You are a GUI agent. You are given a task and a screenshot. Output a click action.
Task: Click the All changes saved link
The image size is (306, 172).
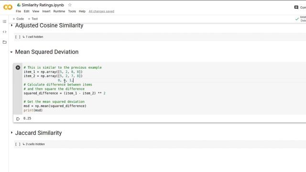tap(101, 11)
